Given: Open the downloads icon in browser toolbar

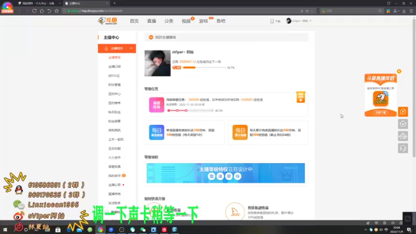Looking at the screenshot, I should 404,11.
